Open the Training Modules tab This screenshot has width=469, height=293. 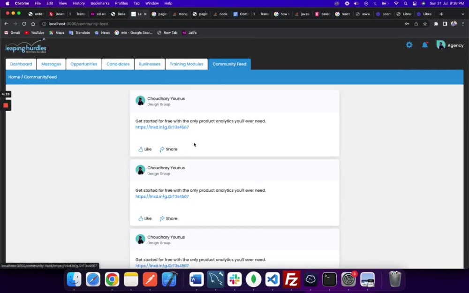(x=186, y=64)
